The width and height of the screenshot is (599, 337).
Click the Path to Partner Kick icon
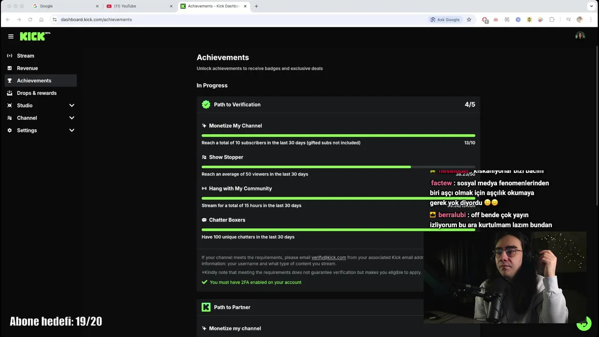click(206, 307)
